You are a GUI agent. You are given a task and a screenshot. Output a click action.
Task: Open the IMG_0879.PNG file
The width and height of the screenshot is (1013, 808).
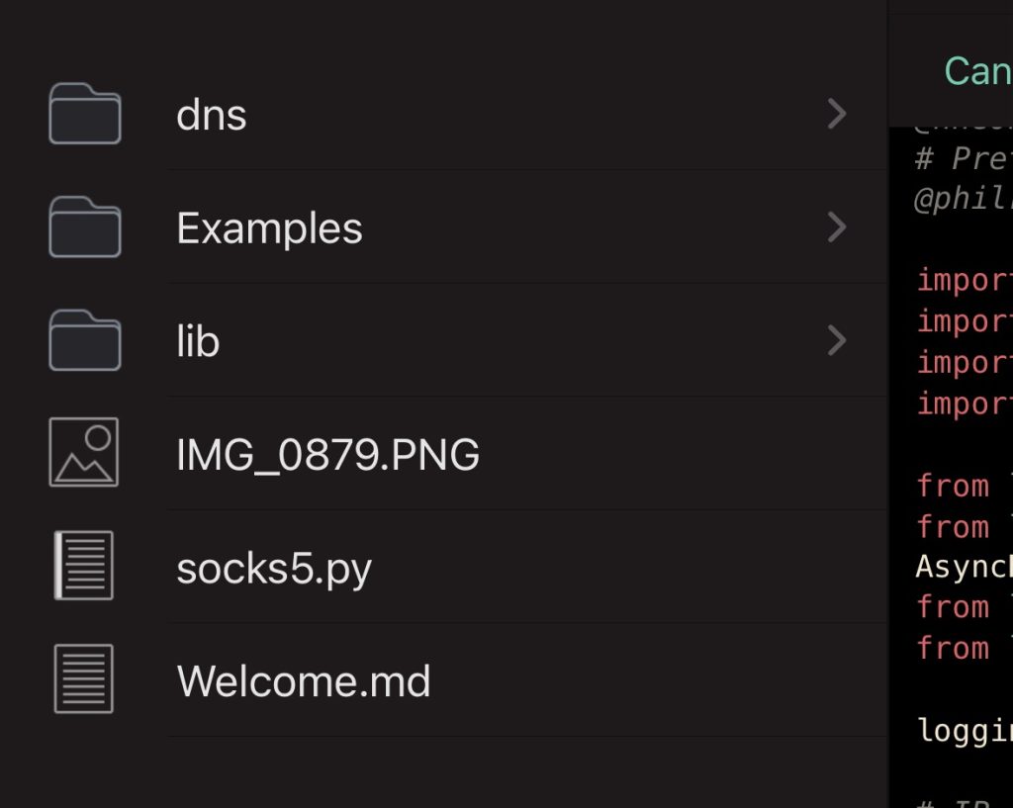pyautogui.click(x=327, y=455)
